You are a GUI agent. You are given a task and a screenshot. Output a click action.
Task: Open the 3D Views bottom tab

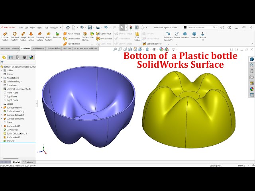coord(28,162)
